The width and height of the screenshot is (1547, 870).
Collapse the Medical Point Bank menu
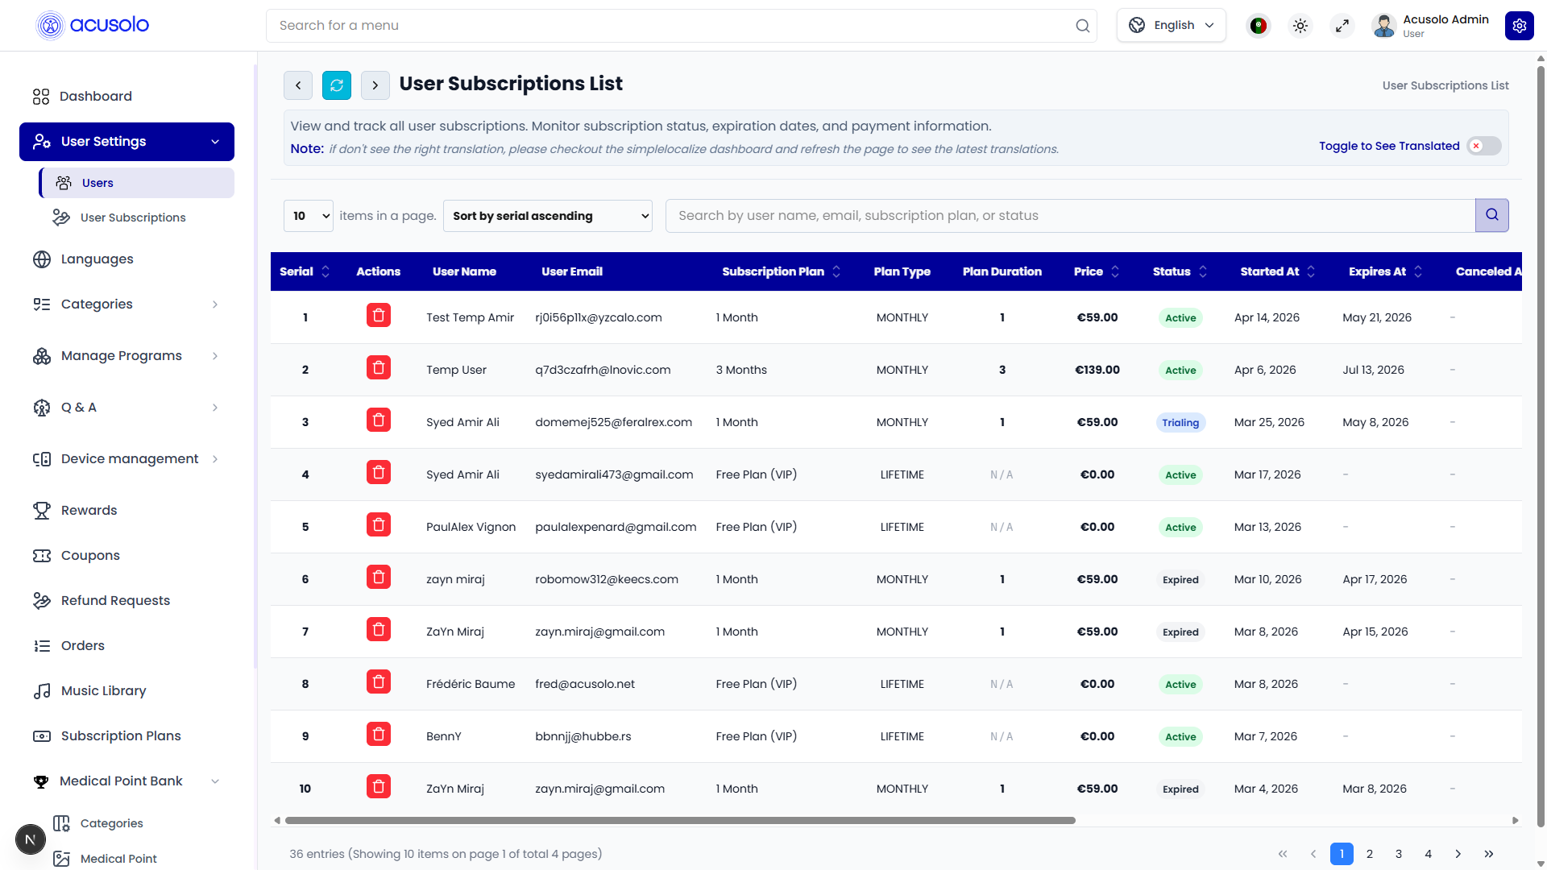click(126, 781)
